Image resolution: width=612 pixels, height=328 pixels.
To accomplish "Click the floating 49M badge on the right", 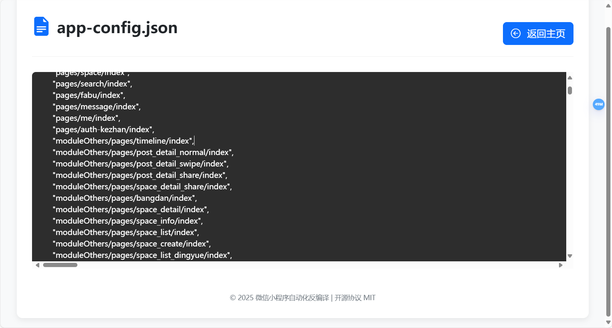I will tap(599, 104).
